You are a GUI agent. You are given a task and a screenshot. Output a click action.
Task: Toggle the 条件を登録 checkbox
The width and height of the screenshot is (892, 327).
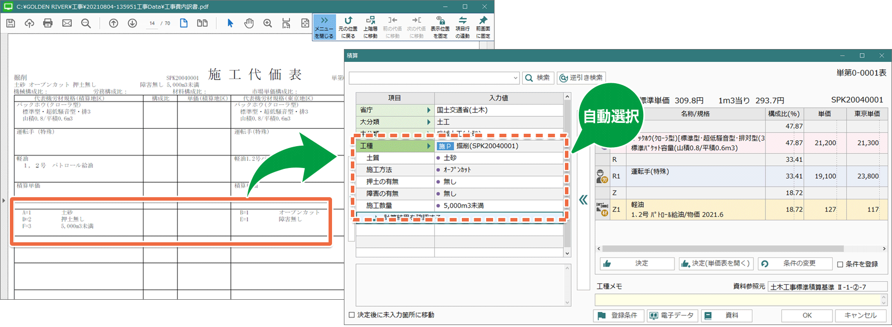coord(840,265)
